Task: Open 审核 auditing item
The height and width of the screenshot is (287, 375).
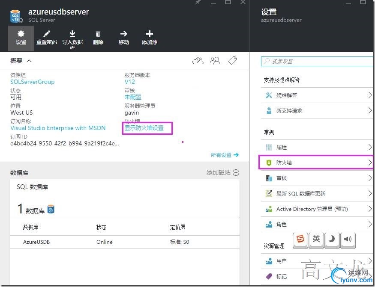Action: (x=317, y=178)
